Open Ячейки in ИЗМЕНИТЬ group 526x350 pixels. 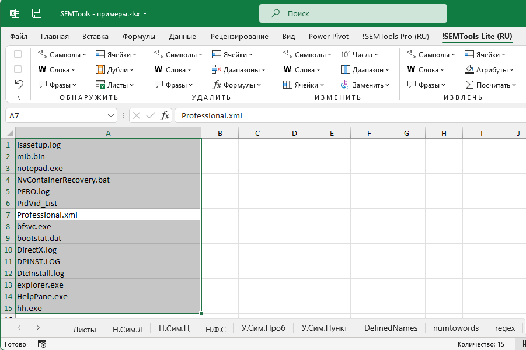point(303,85)
